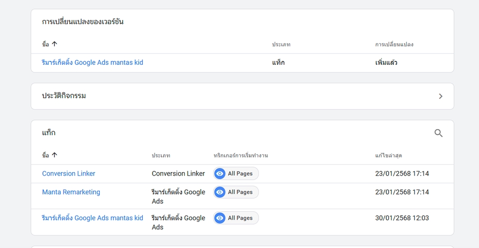
Task: Sort version changes by ประเภท column header
Action: [x=281, y=44]
